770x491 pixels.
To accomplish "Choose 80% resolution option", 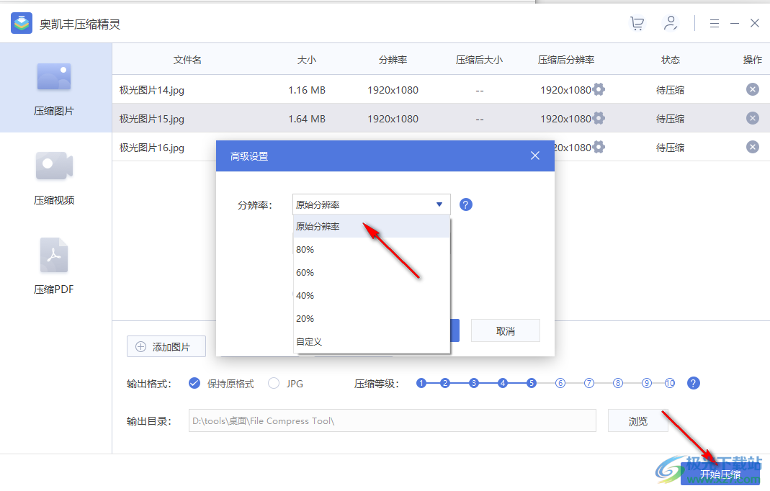I will tap(372, 249).
